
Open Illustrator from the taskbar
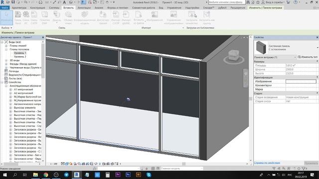click(139, 175)
